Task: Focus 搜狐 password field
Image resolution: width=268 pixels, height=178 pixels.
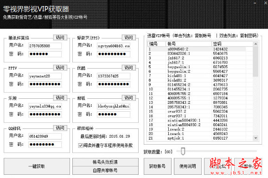Action: 114,114
